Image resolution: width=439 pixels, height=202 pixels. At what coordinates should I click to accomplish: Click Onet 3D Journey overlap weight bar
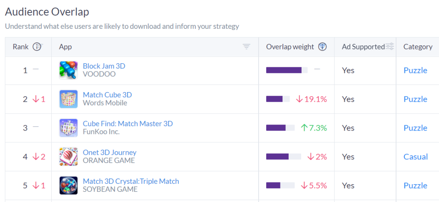[283, 157]
